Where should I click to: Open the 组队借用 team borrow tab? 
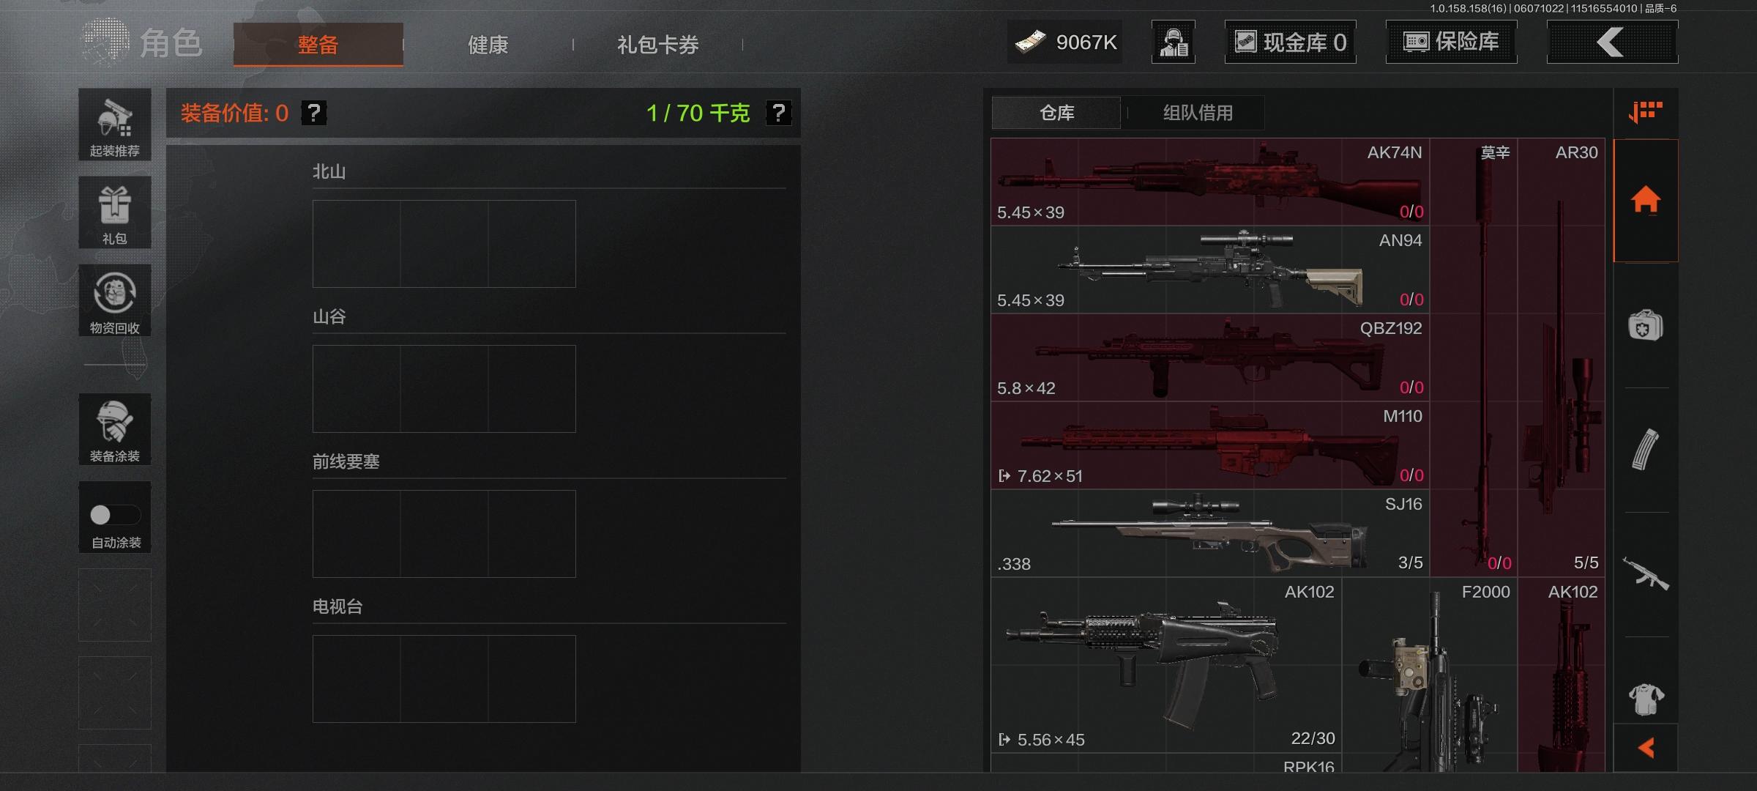click(x=1198, y=113)
